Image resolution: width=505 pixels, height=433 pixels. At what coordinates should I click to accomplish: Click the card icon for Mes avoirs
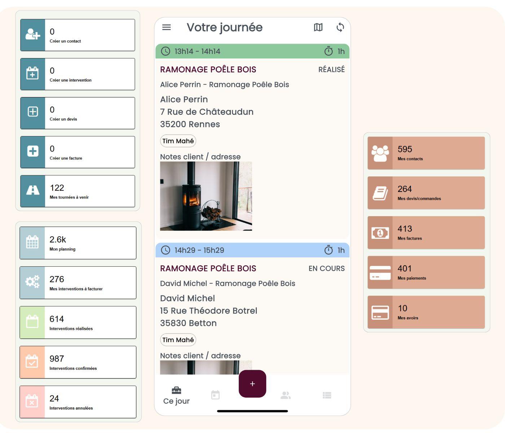[380, 312]
